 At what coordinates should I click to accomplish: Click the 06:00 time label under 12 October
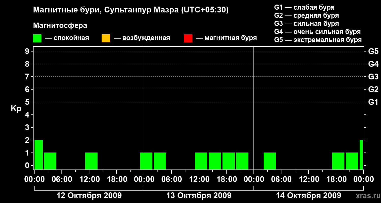tap(61, 179)
